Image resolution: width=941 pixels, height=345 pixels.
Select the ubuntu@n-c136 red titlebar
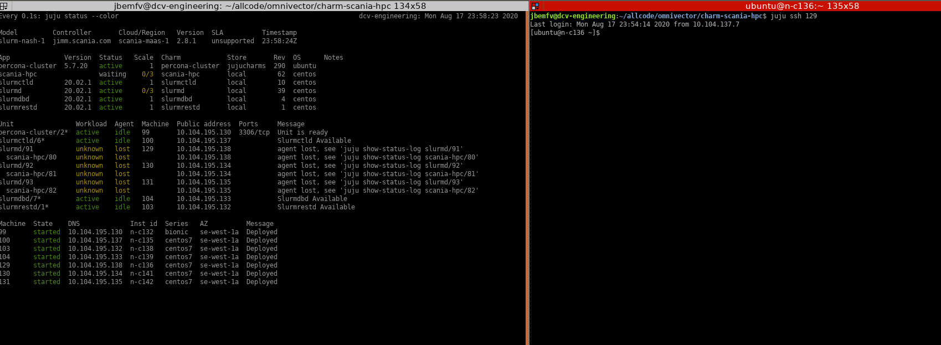coord(802,6)
